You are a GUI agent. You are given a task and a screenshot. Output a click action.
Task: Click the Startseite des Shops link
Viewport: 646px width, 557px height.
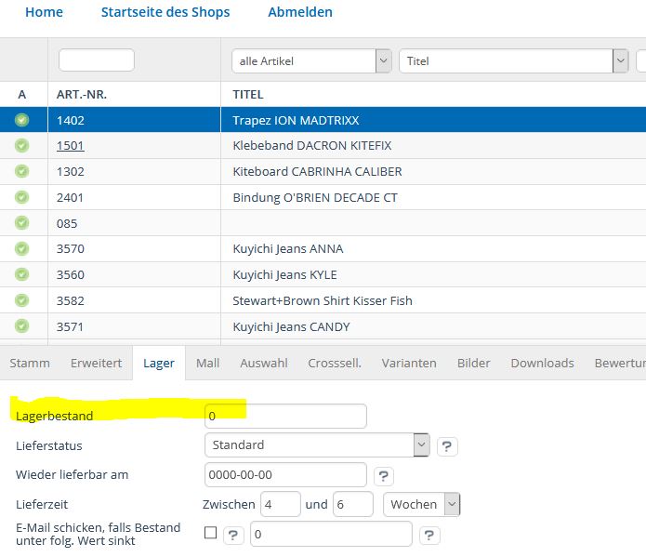coord(165,12)
